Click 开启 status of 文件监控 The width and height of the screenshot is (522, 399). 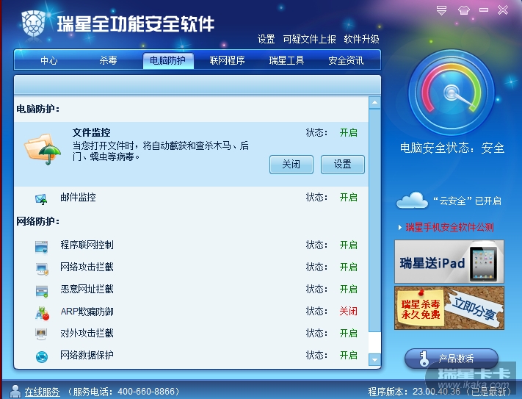[348, 133]
